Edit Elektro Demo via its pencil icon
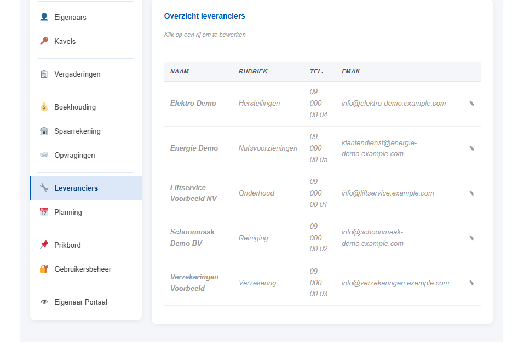The image size is (518, 350). [472, 104]
